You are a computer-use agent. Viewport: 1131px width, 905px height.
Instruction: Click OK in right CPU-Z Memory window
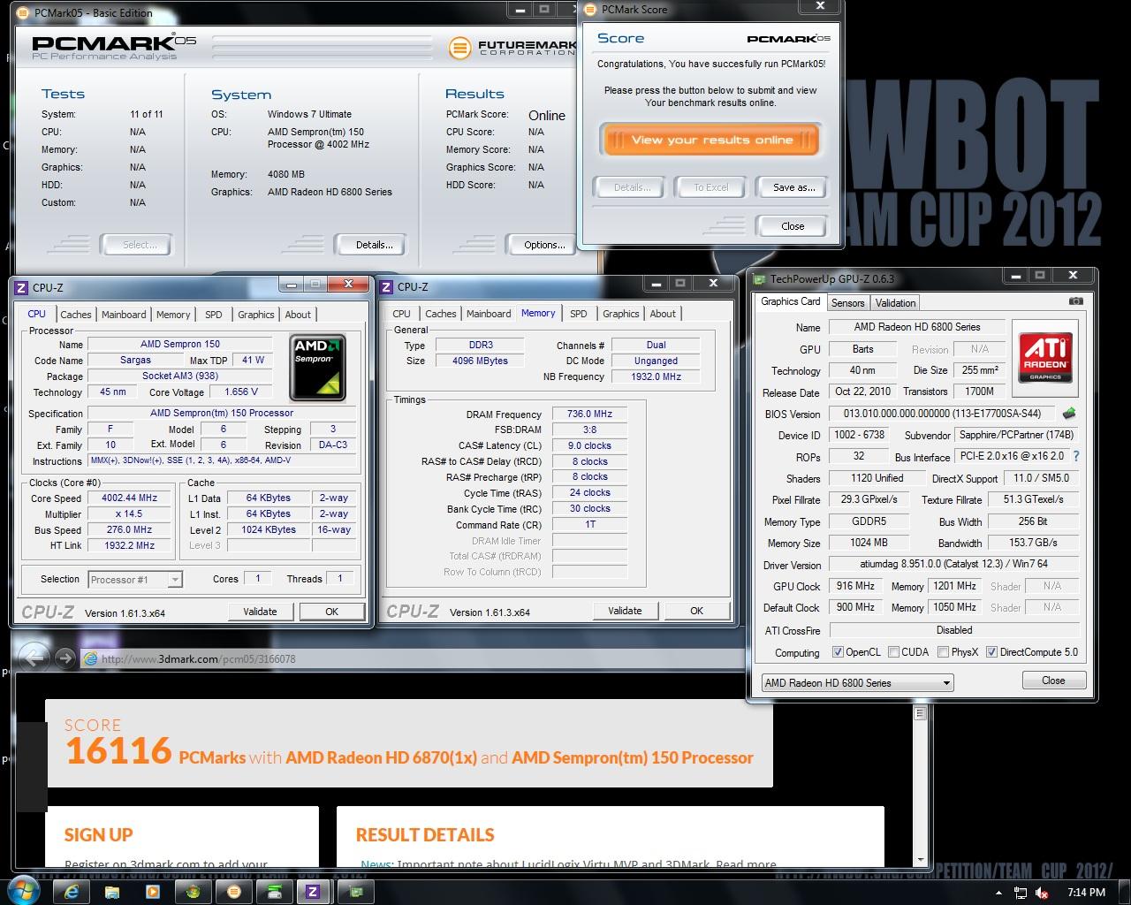[696, 611]
